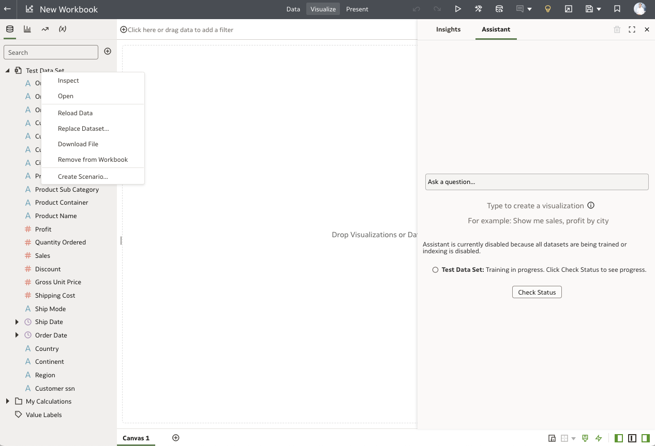Open the Calculations (x) panel
Viewport: 655px width, 446px height.
click(62, 29)
